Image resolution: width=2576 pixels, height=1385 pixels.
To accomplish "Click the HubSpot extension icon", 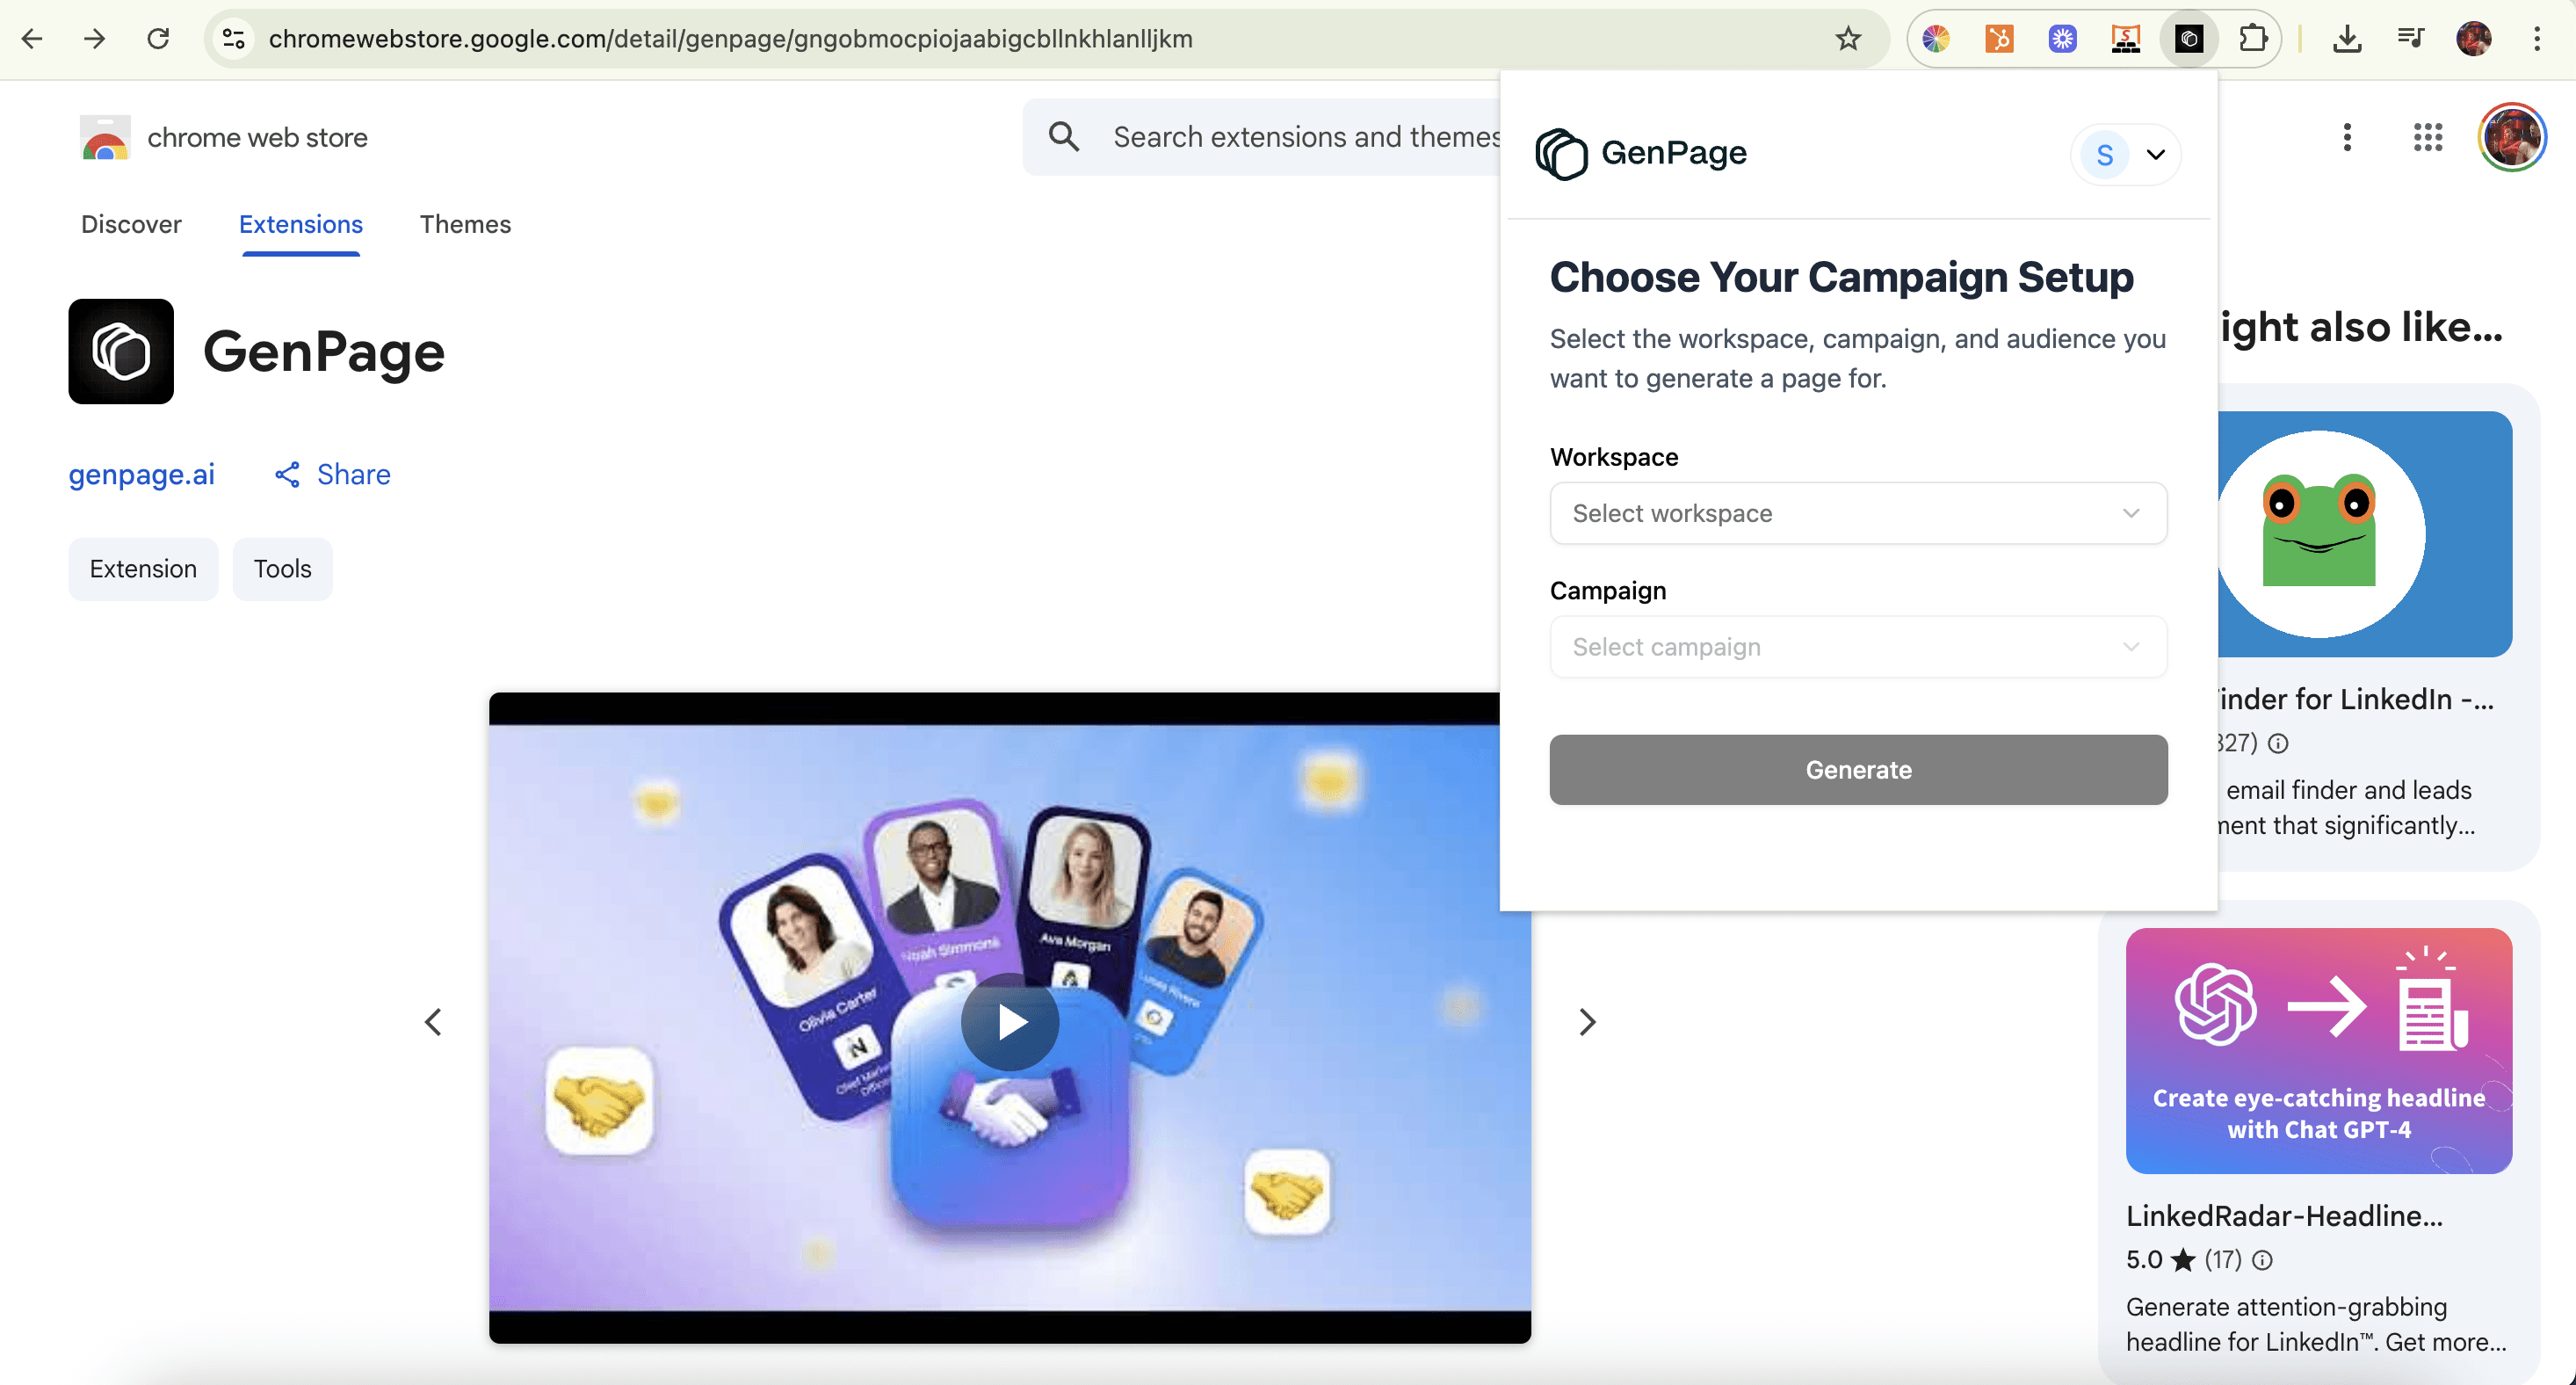I will coord(1999,39).
